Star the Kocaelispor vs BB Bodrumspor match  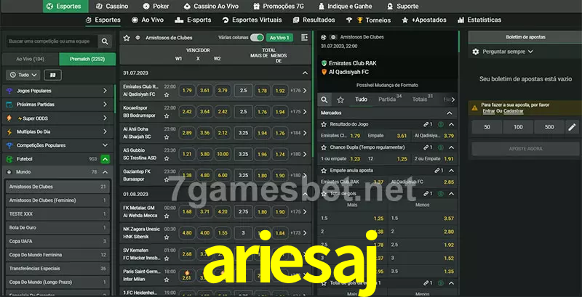(x=167, y=116)
